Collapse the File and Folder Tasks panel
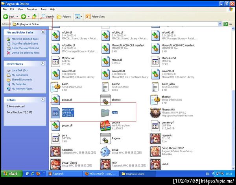 [43, 32]
